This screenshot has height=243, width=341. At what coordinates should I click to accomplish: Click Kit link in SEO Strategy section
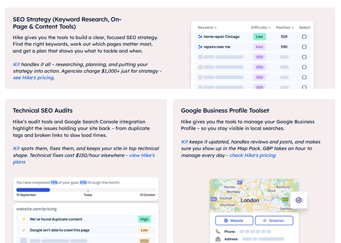coord(16,65)
